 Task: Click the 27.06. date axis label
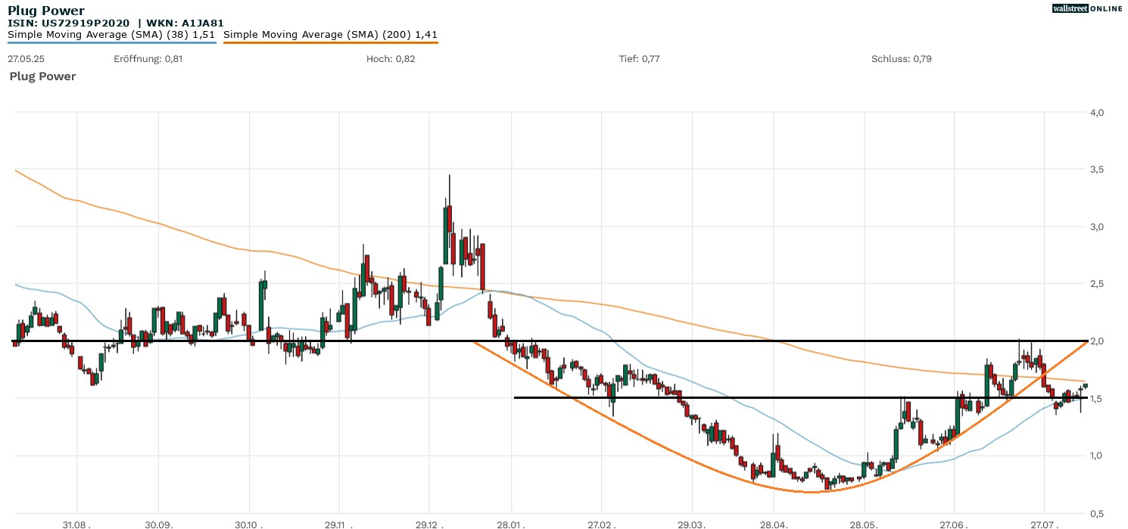tap(954, 523)
